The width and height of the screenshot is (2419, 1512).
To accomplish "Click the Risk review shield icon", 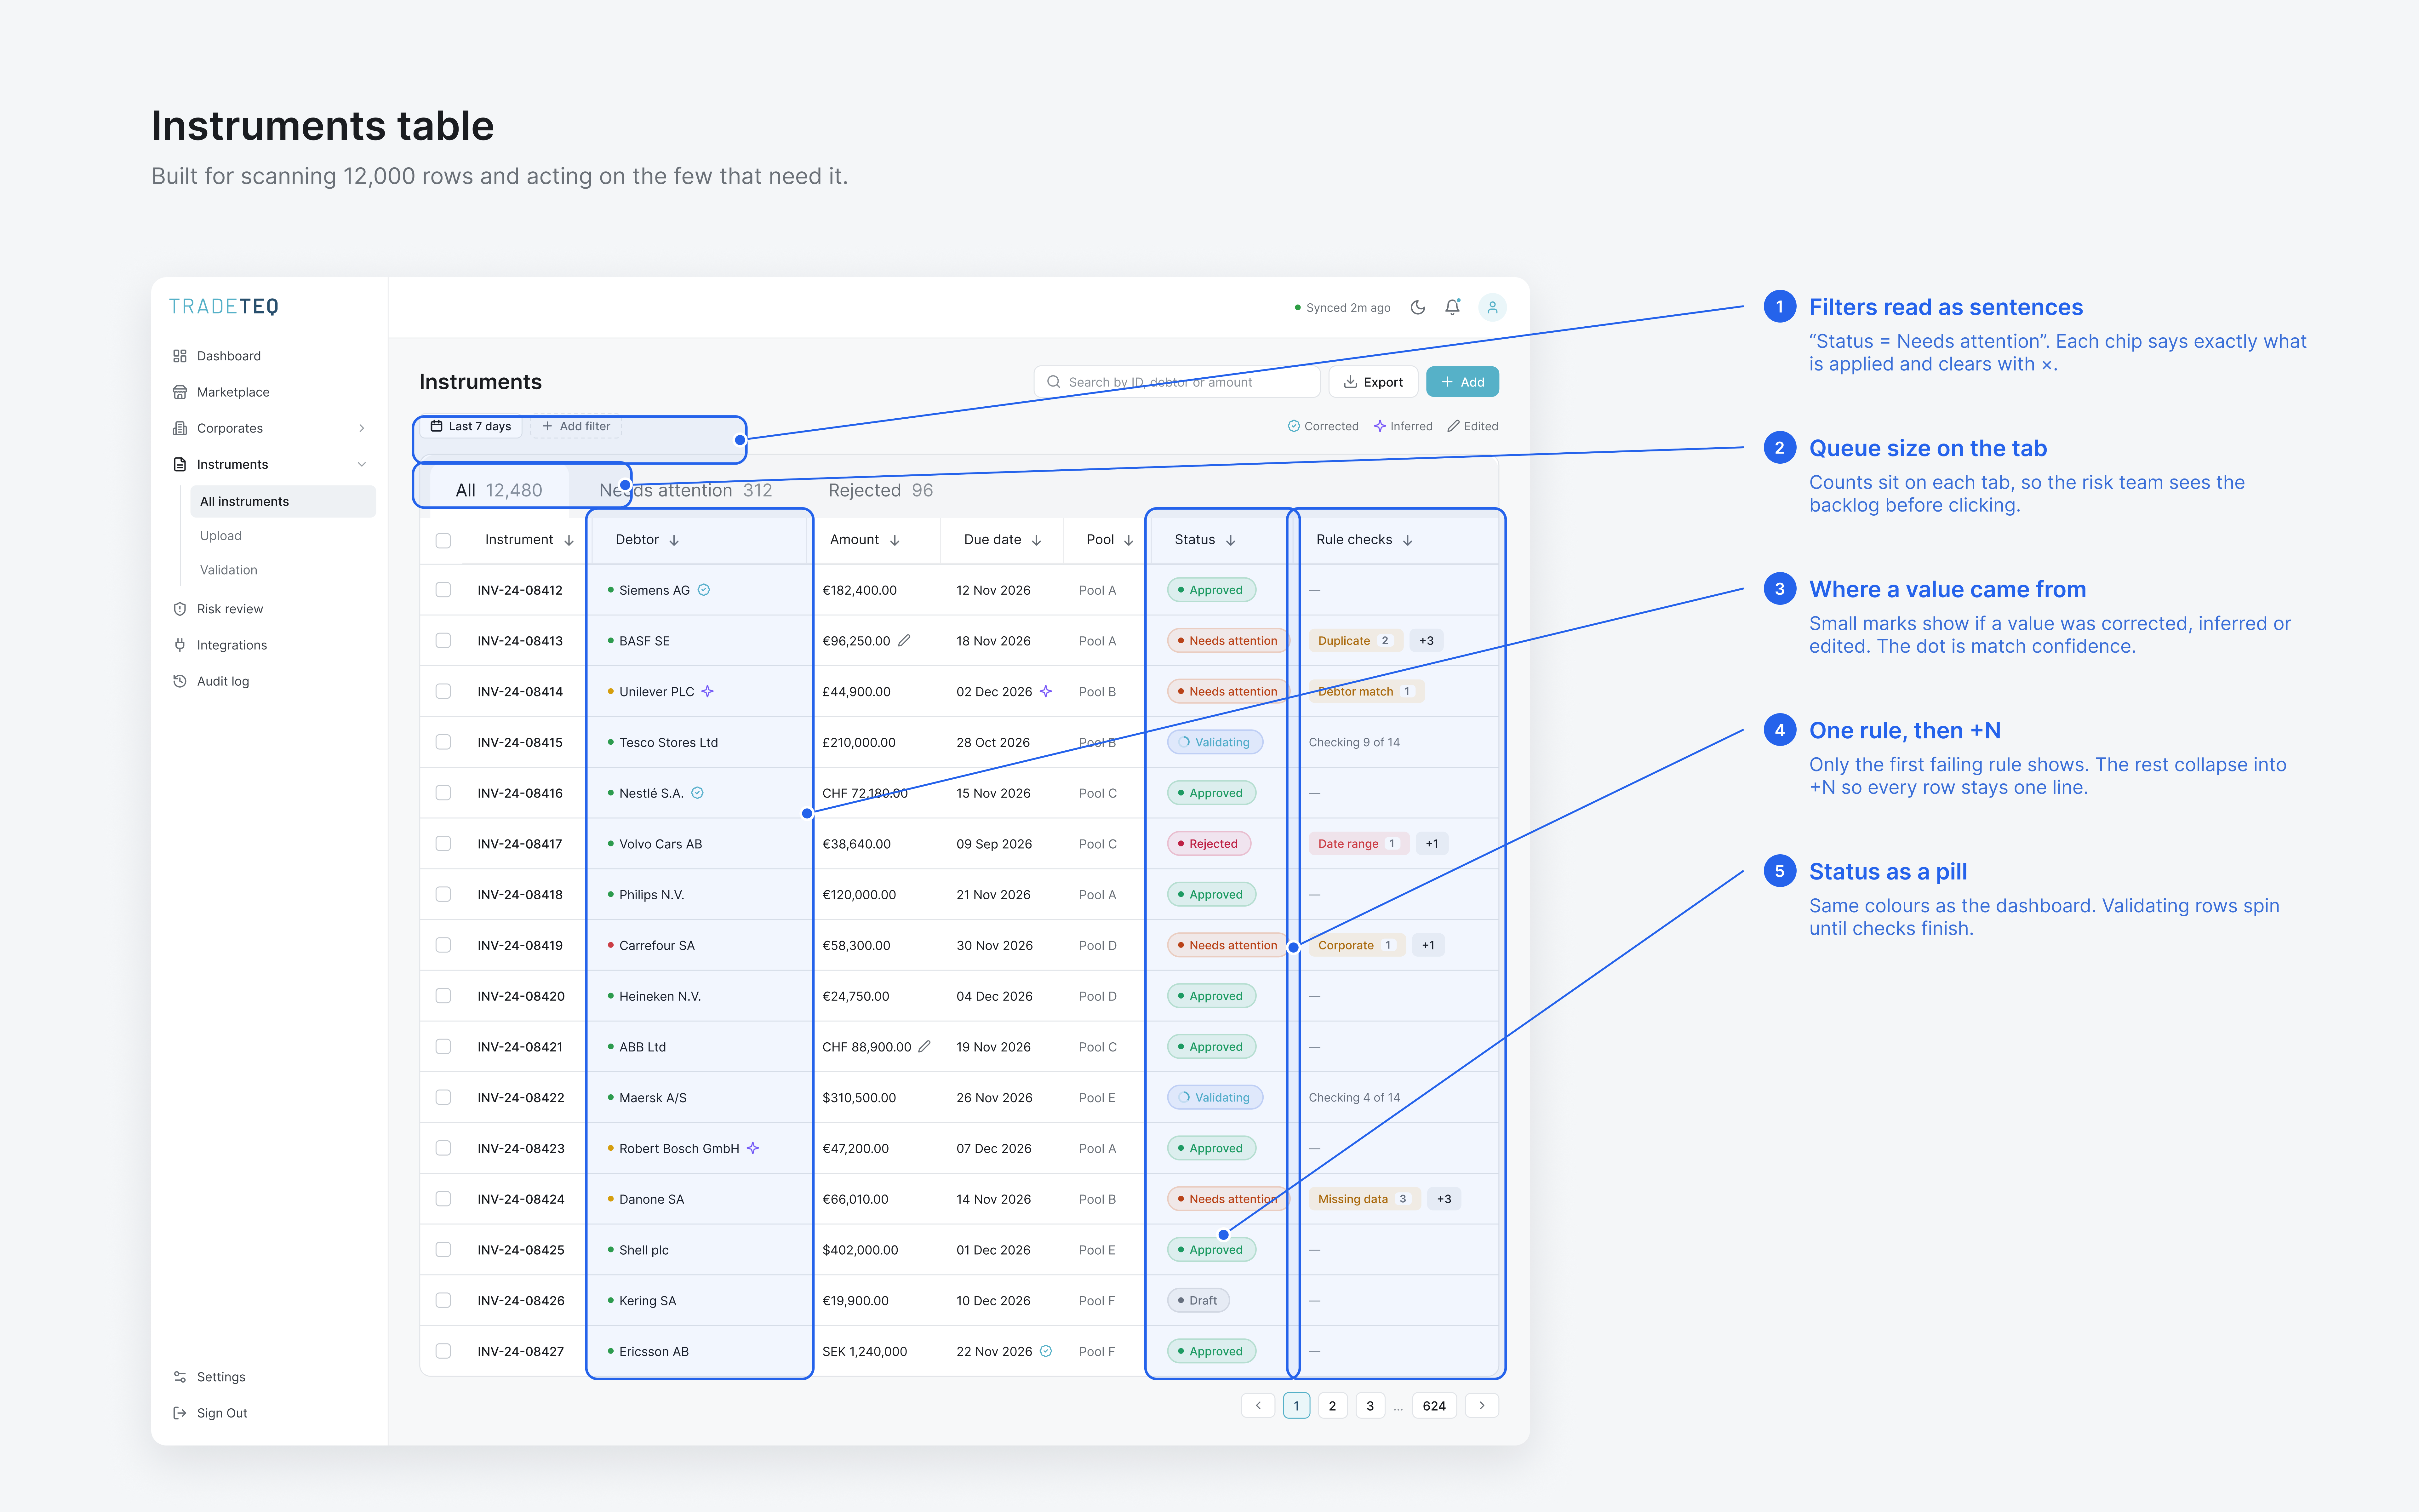I will pyautogui.click(x=180, y=609).
